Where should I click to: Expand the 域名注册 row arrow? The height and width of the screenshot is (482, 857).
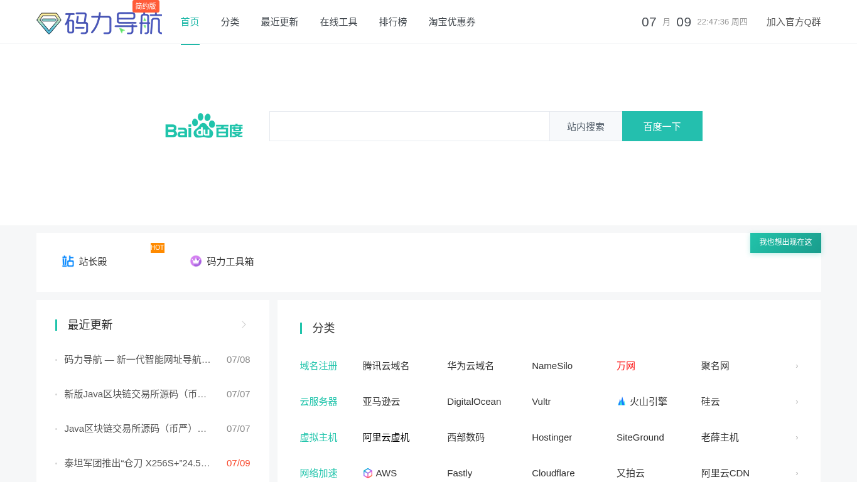tap(797, 366)
